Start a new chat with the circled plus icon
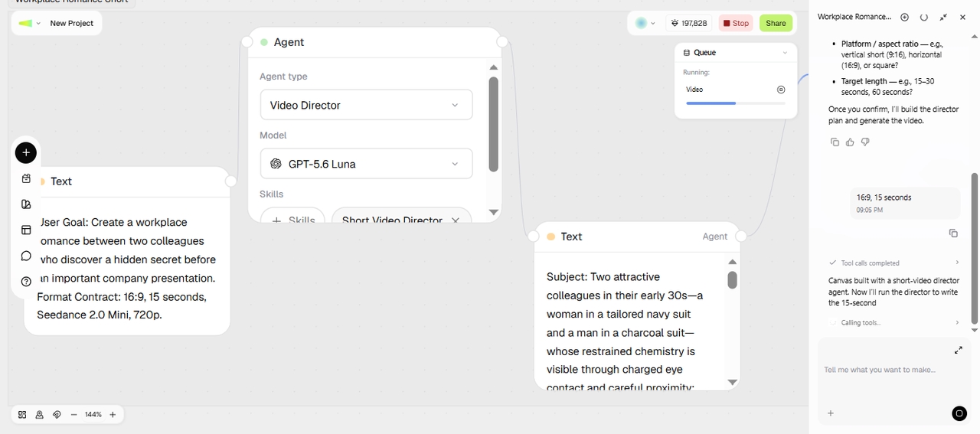The image size is (980, 434). 904,17
